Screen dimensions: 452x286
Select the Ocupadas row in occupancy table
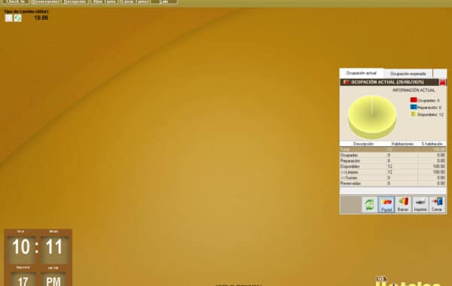pos(393,155)
